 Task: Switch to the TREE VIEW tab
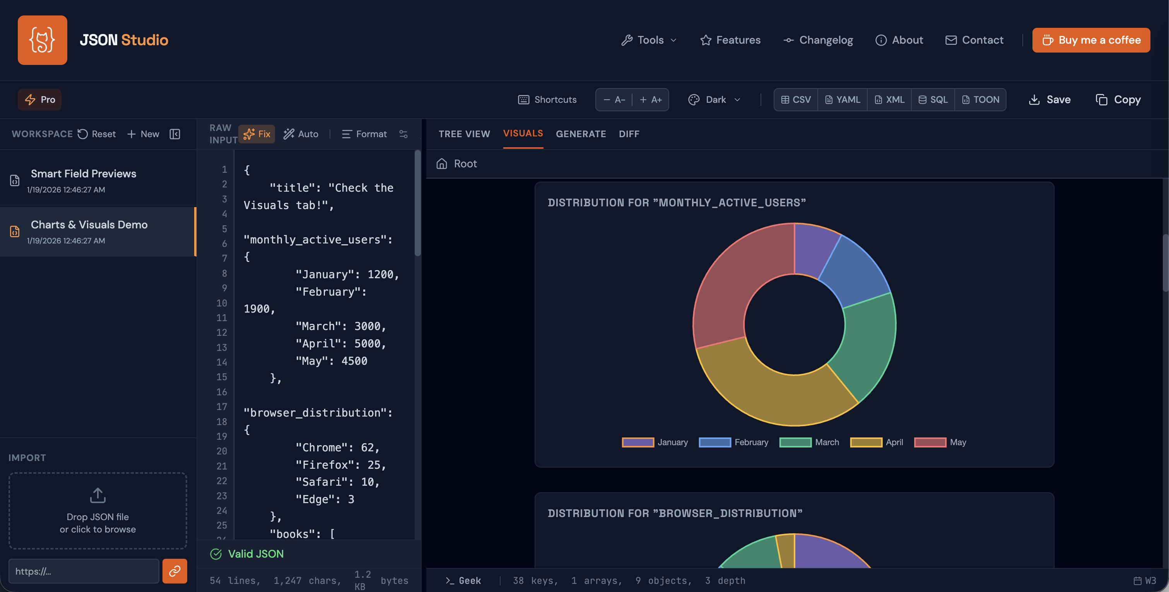click(464, 134)
